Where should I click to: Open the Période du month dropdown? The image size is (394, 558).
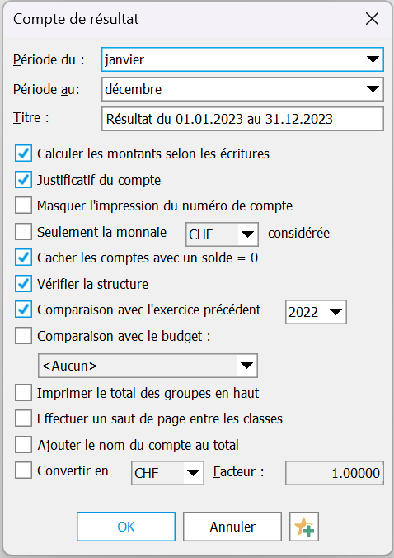coord(242,59)
